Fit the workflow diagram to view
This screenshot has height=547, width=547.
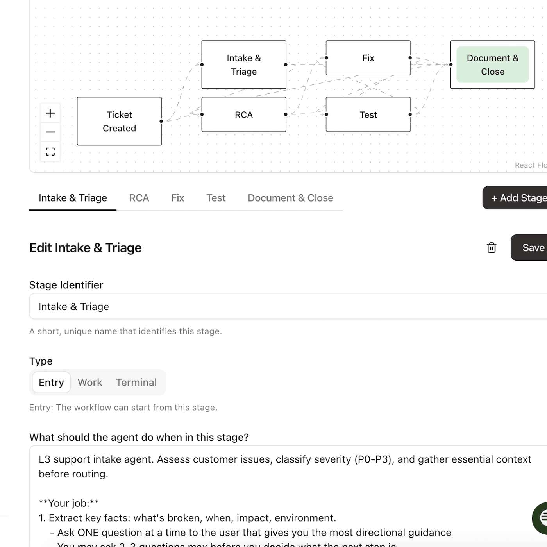click(50, 151)
